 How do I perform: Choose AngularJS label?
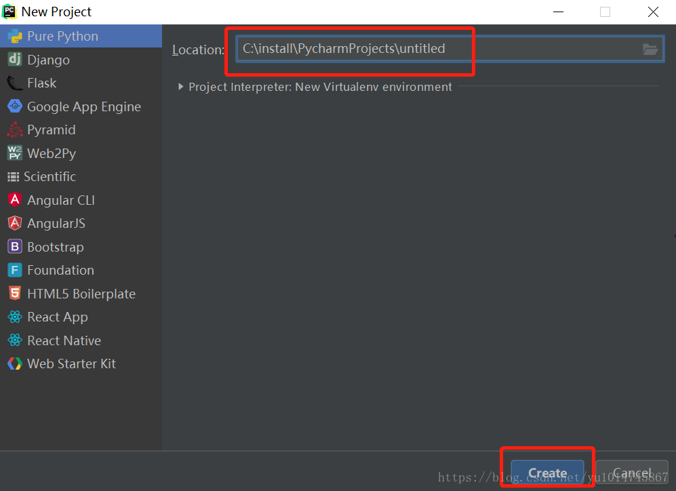56,223
